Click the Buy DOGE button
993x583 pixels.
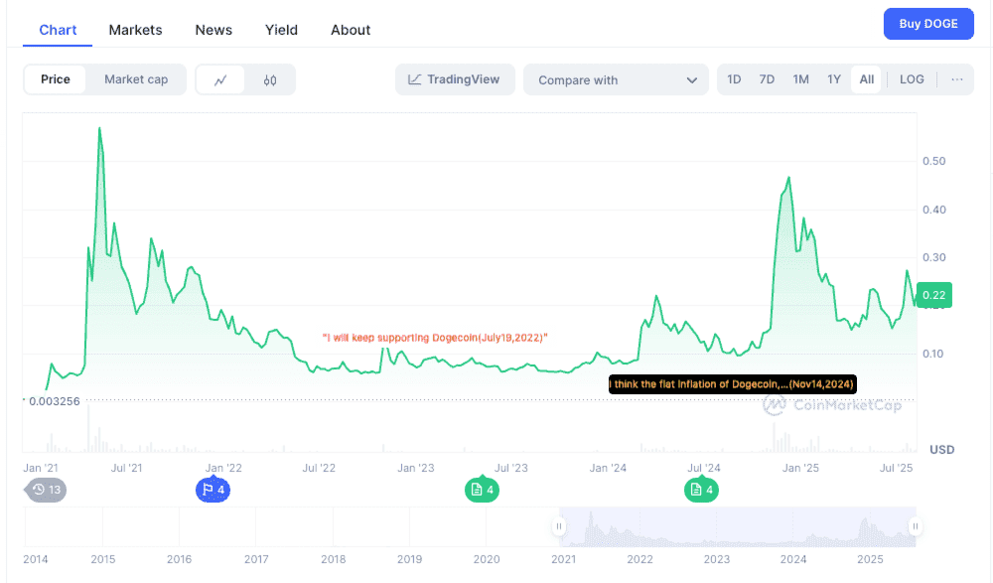(x=928, y=24)
